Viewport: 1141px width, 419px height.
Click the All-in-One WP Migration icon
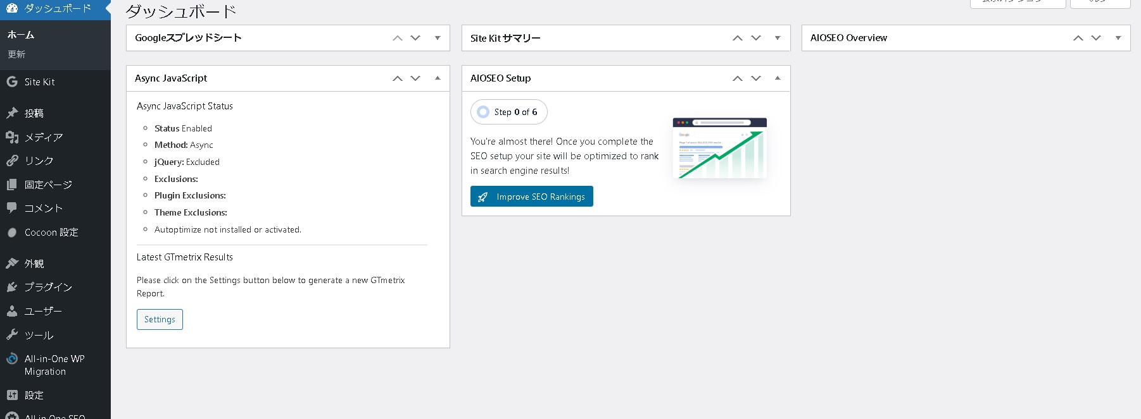tap(12, 359)
